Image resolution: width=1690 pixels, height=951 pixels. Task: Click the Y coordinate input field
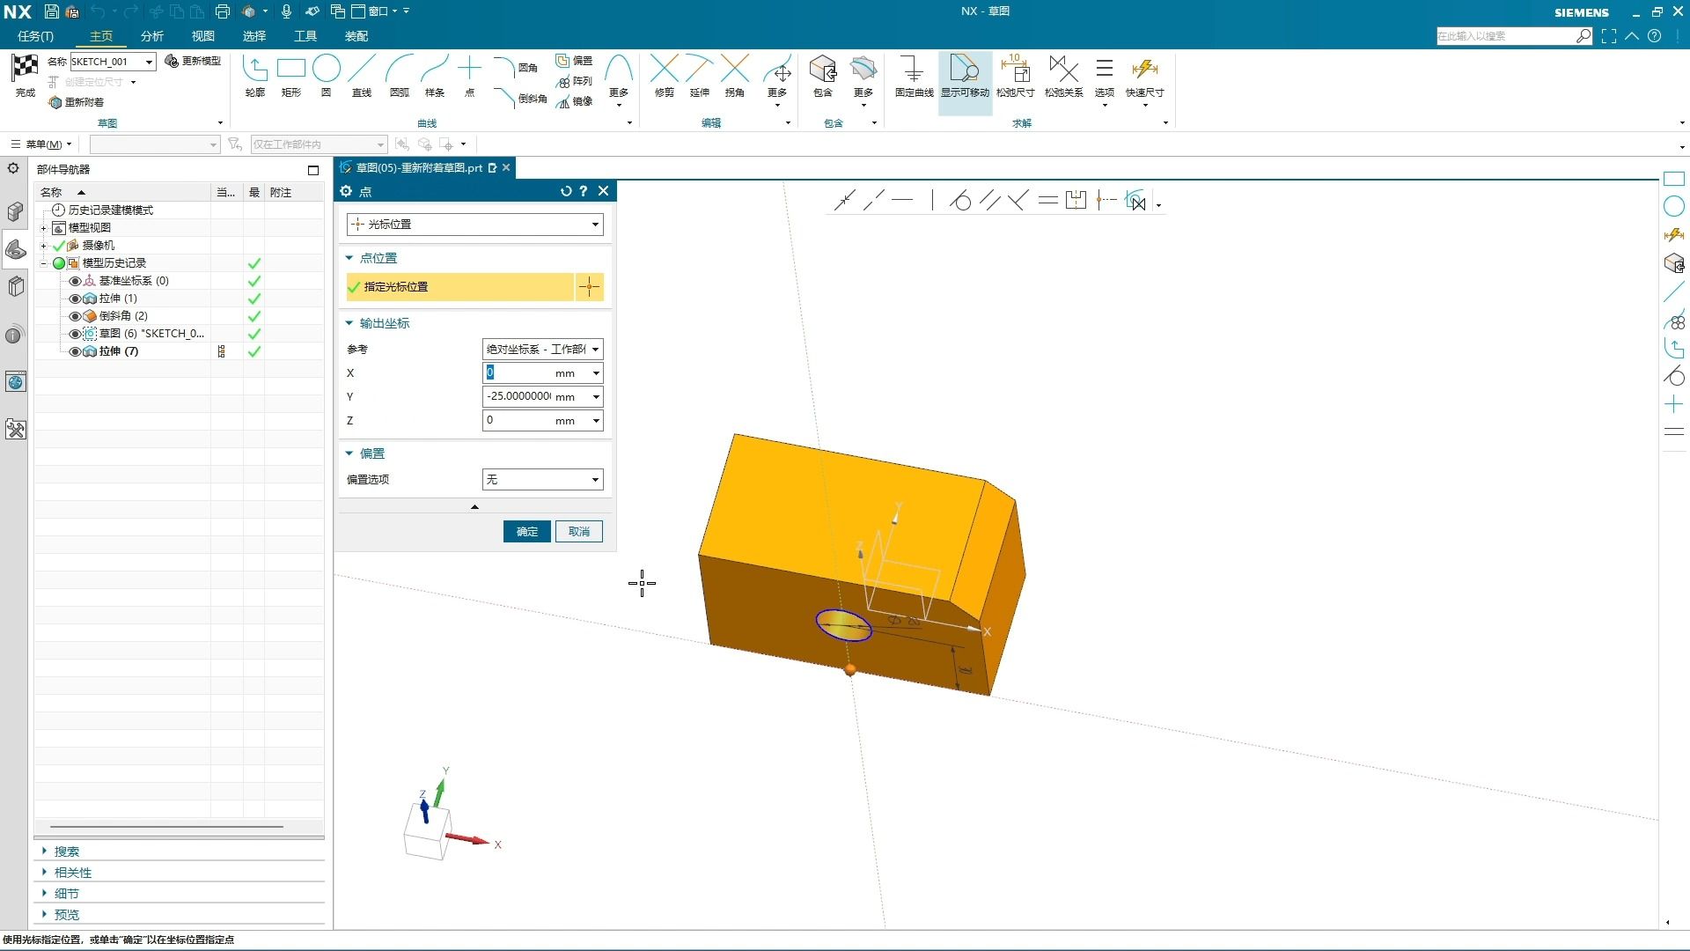click(x=519, y=396)
